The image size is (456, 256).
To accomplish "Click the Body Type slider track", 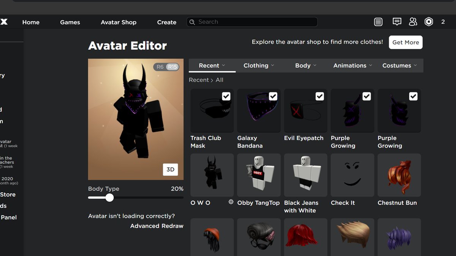I will coord(136,198).
